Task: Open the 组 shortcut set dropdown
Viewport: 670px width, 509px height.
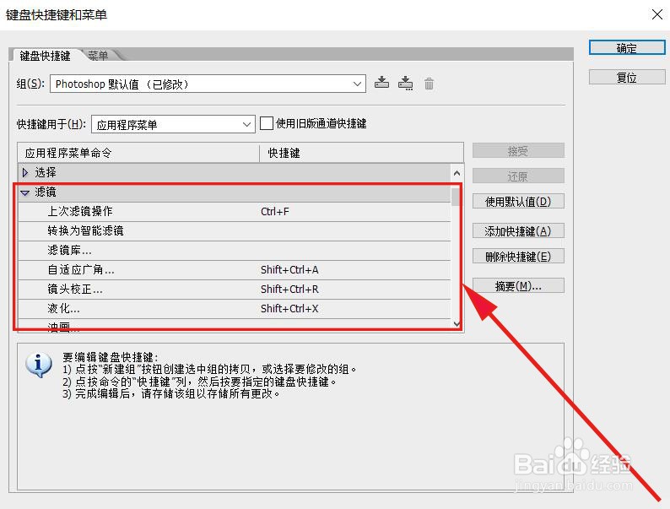Action: pos(208,84)
